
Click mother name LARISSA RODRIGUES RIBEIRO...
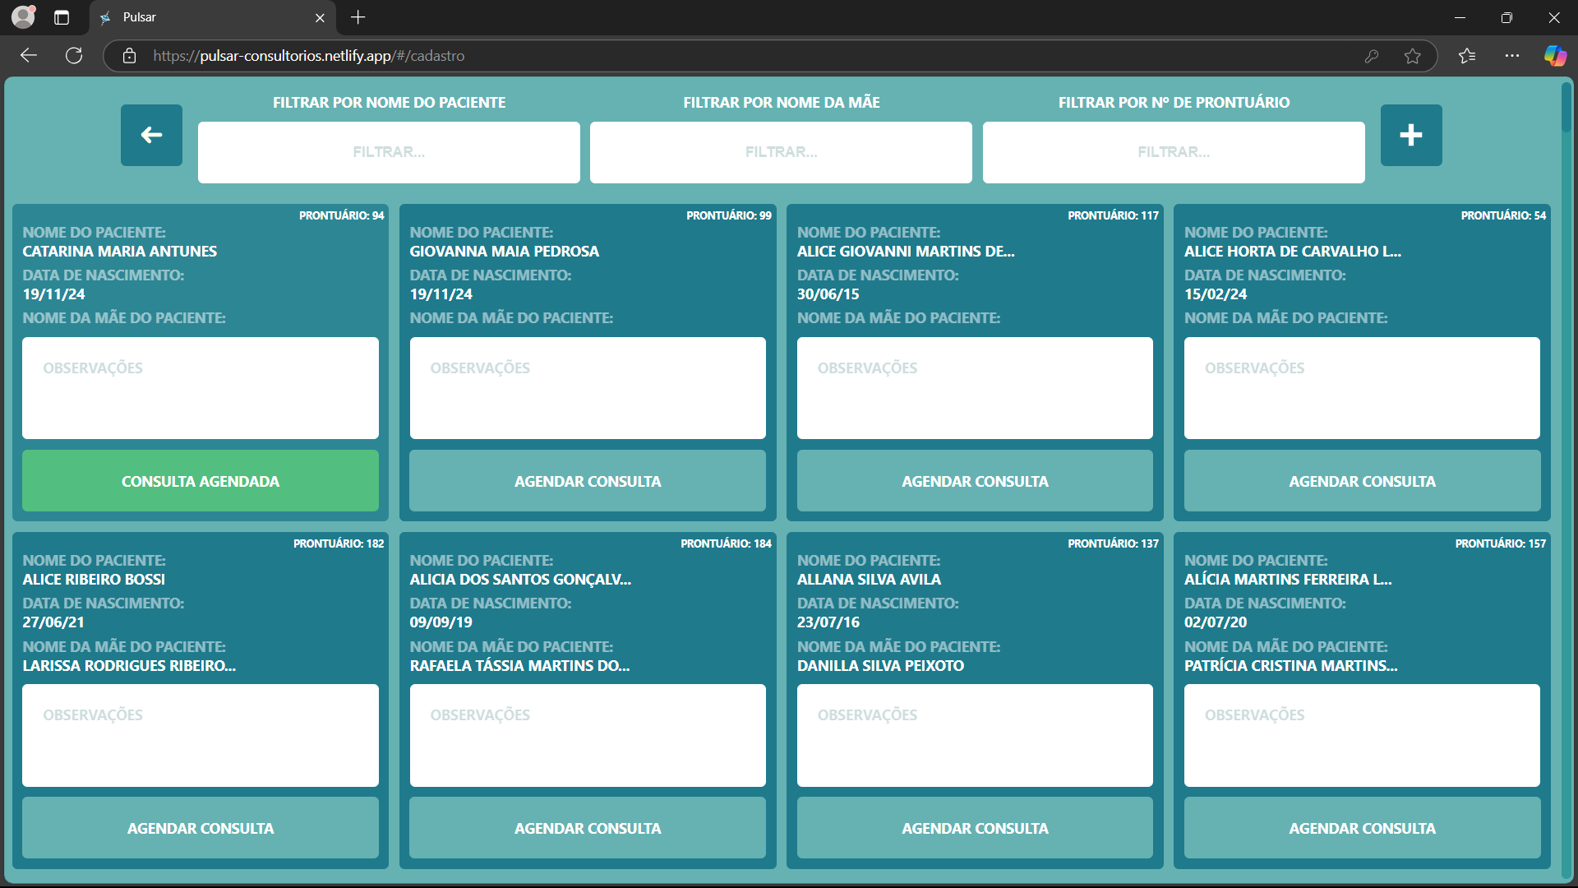[129, 666]
